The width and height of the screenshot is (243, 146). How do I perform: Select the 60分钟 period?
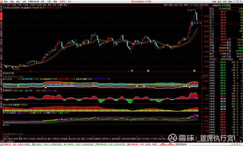[39, 5]
